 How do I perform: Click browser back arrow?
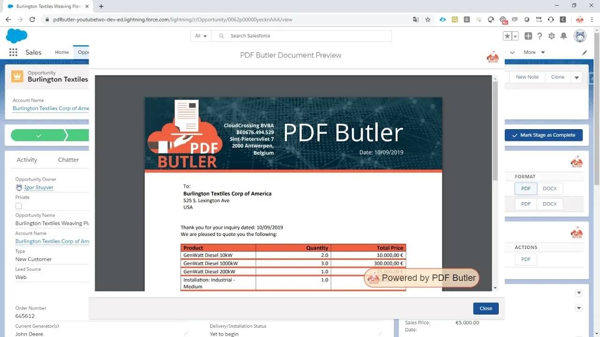click(8, 20)
